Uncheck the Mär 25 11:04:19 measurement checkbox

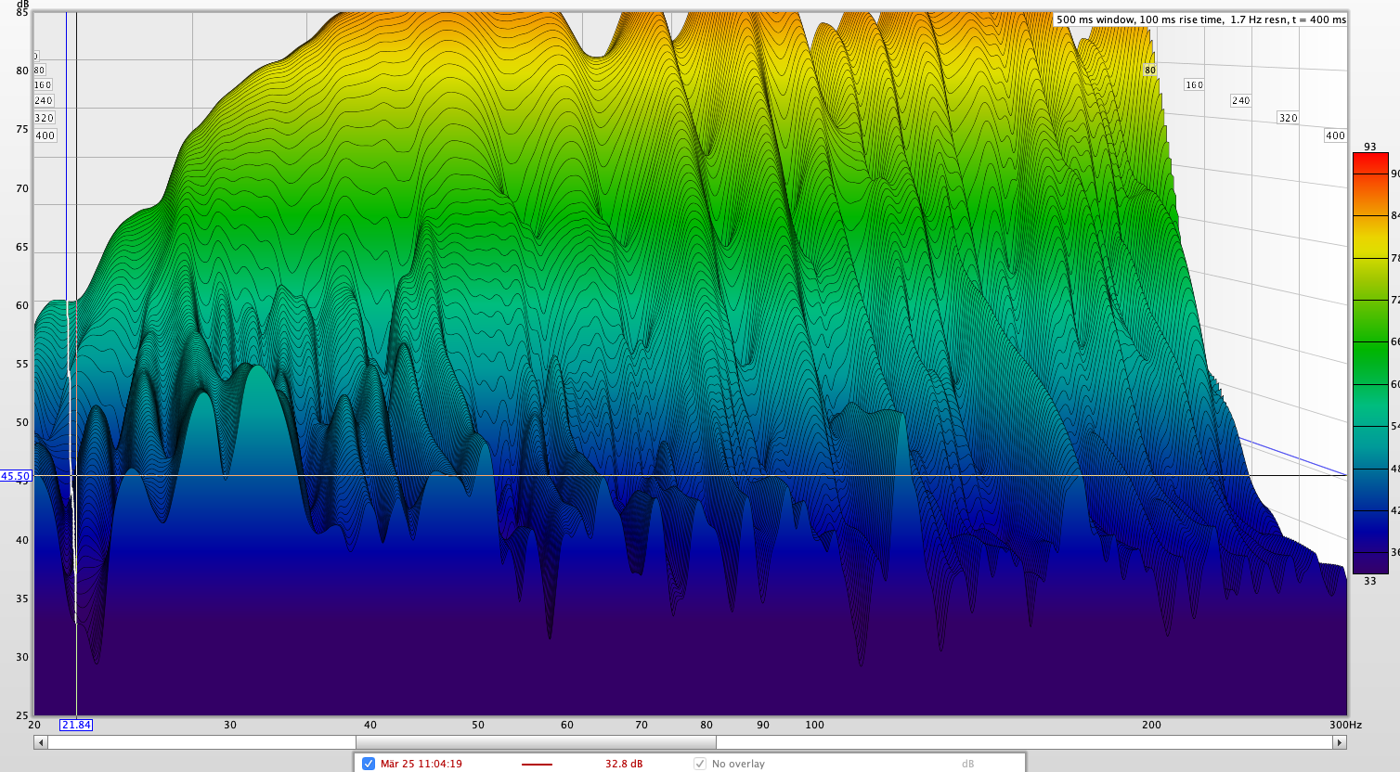pyautogui.click(x=369, y=764)
